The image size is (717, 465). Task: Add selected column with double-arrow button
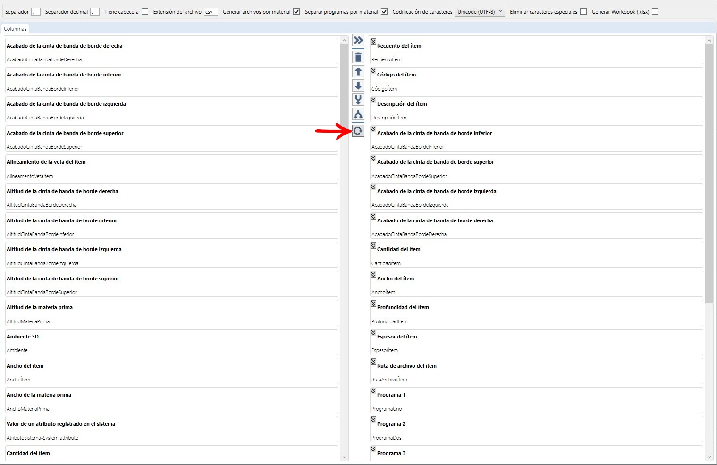click(x=358, y=41)
